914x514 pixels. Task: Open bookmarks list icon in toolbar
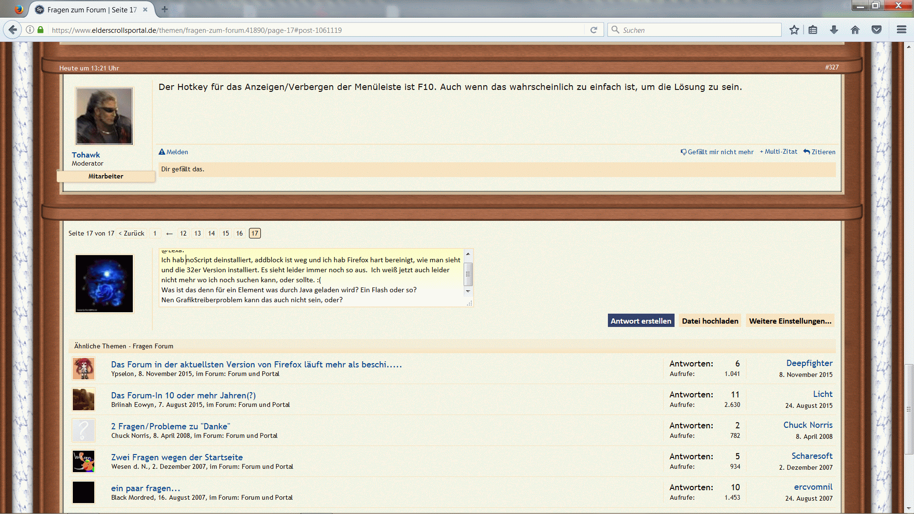click(x=813, y=30)
